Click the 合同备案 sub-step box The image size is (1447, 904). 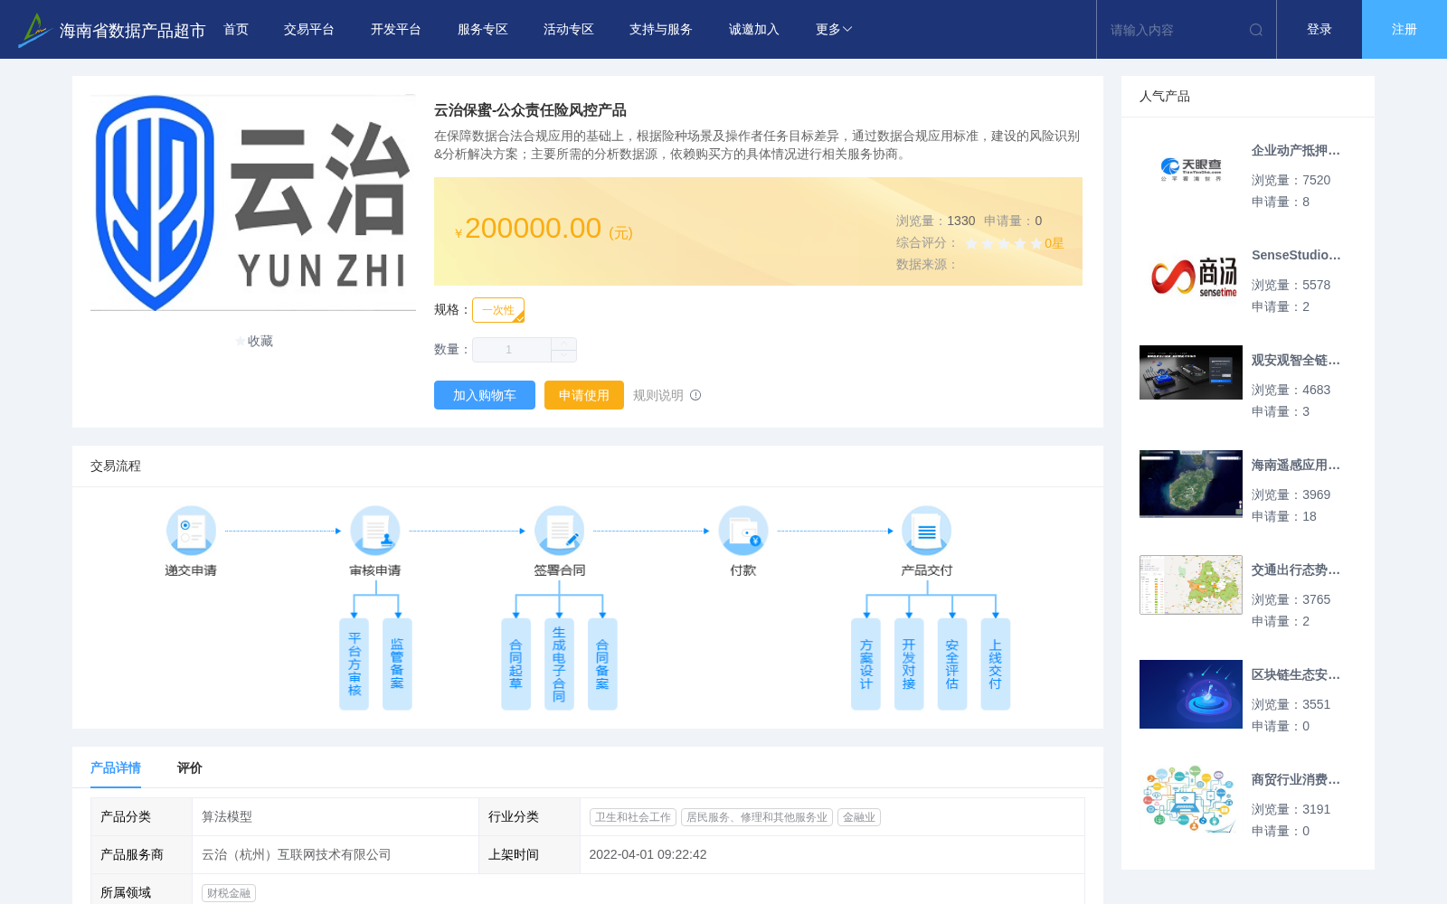[602, 664]
